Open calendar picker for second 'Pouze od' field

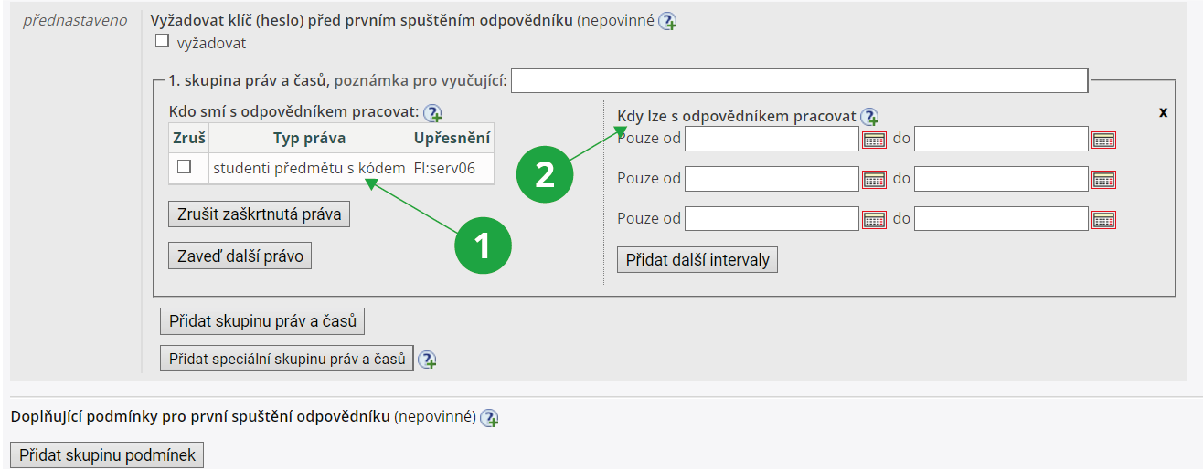pyautogui.click(x=875, y=179)
